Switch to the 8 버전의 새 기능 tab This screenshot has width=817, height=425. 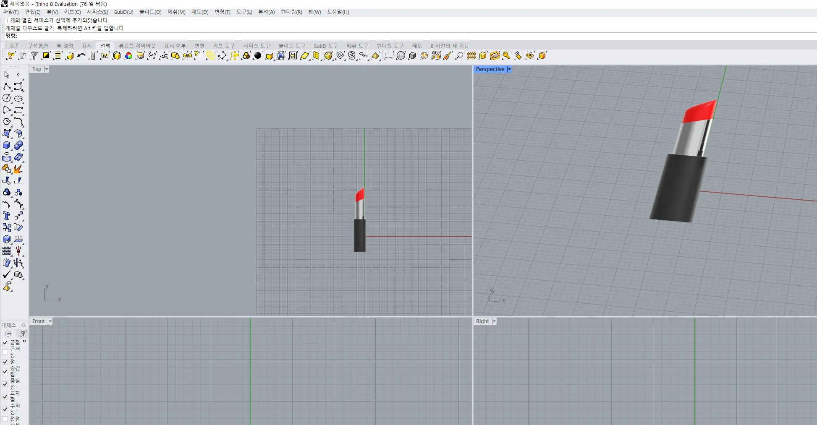(449, 46)
